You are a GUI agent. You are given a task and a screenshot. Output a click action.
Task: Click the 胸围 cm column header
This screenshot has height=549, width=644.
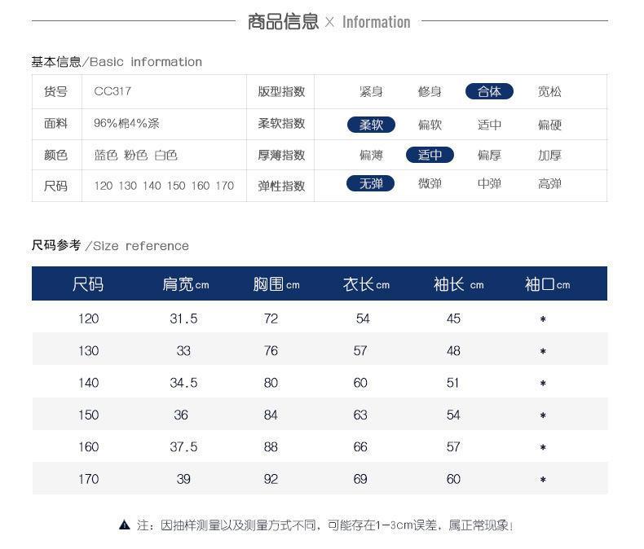[276, 284]
